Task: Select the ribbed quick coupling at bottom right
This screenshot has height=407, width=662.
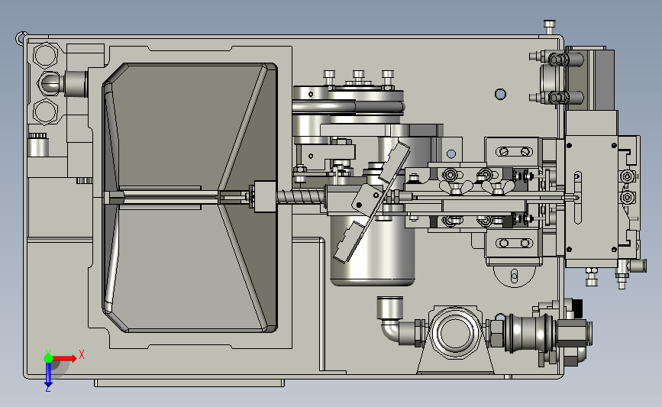Action: [529, 333]
